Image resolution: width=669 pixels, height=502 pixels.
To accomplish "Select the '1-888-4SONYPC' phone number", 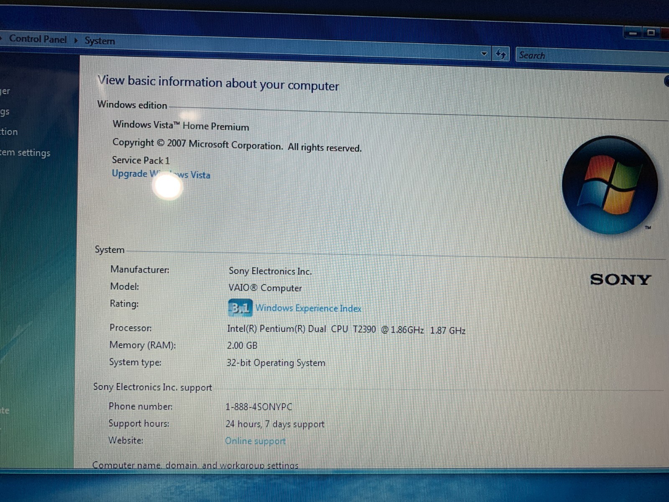I will [x=259, y=407].
